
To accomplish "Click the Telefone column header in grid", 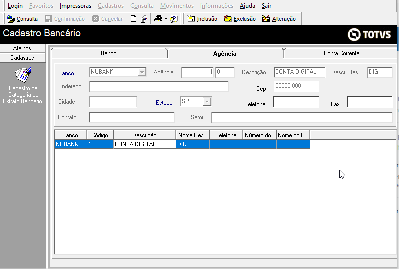I will [226, 135].
